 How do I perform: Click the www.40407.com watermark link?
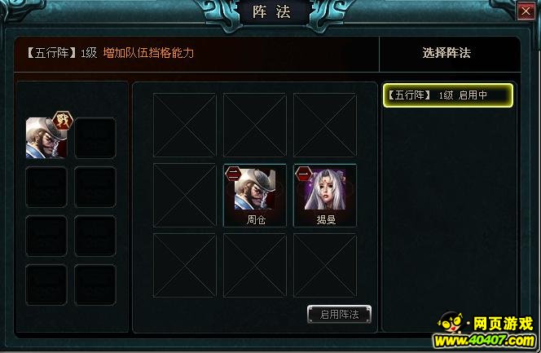click(x=485, y=341)
